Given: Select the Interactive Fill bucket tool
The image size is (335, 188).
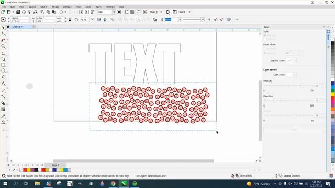Looking at the screenshot, I should tap(4, 122).
